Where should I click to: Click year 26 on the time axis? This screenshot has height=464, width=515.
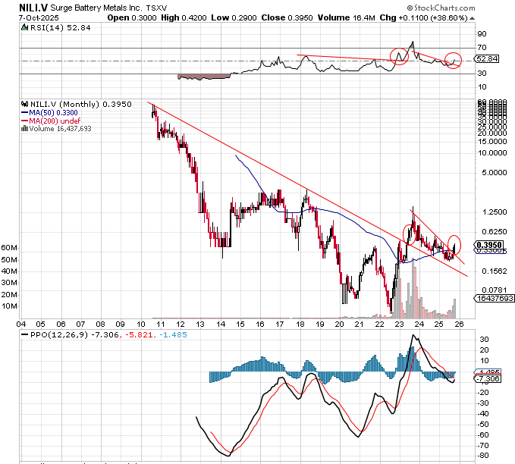click(459, 324)
